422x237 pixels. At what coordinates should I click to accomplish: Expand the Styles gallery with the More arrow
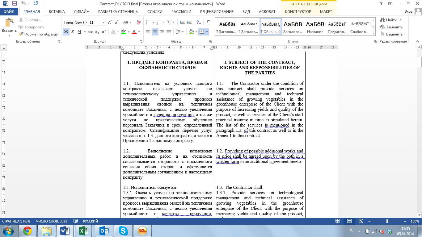coord(373,33)
